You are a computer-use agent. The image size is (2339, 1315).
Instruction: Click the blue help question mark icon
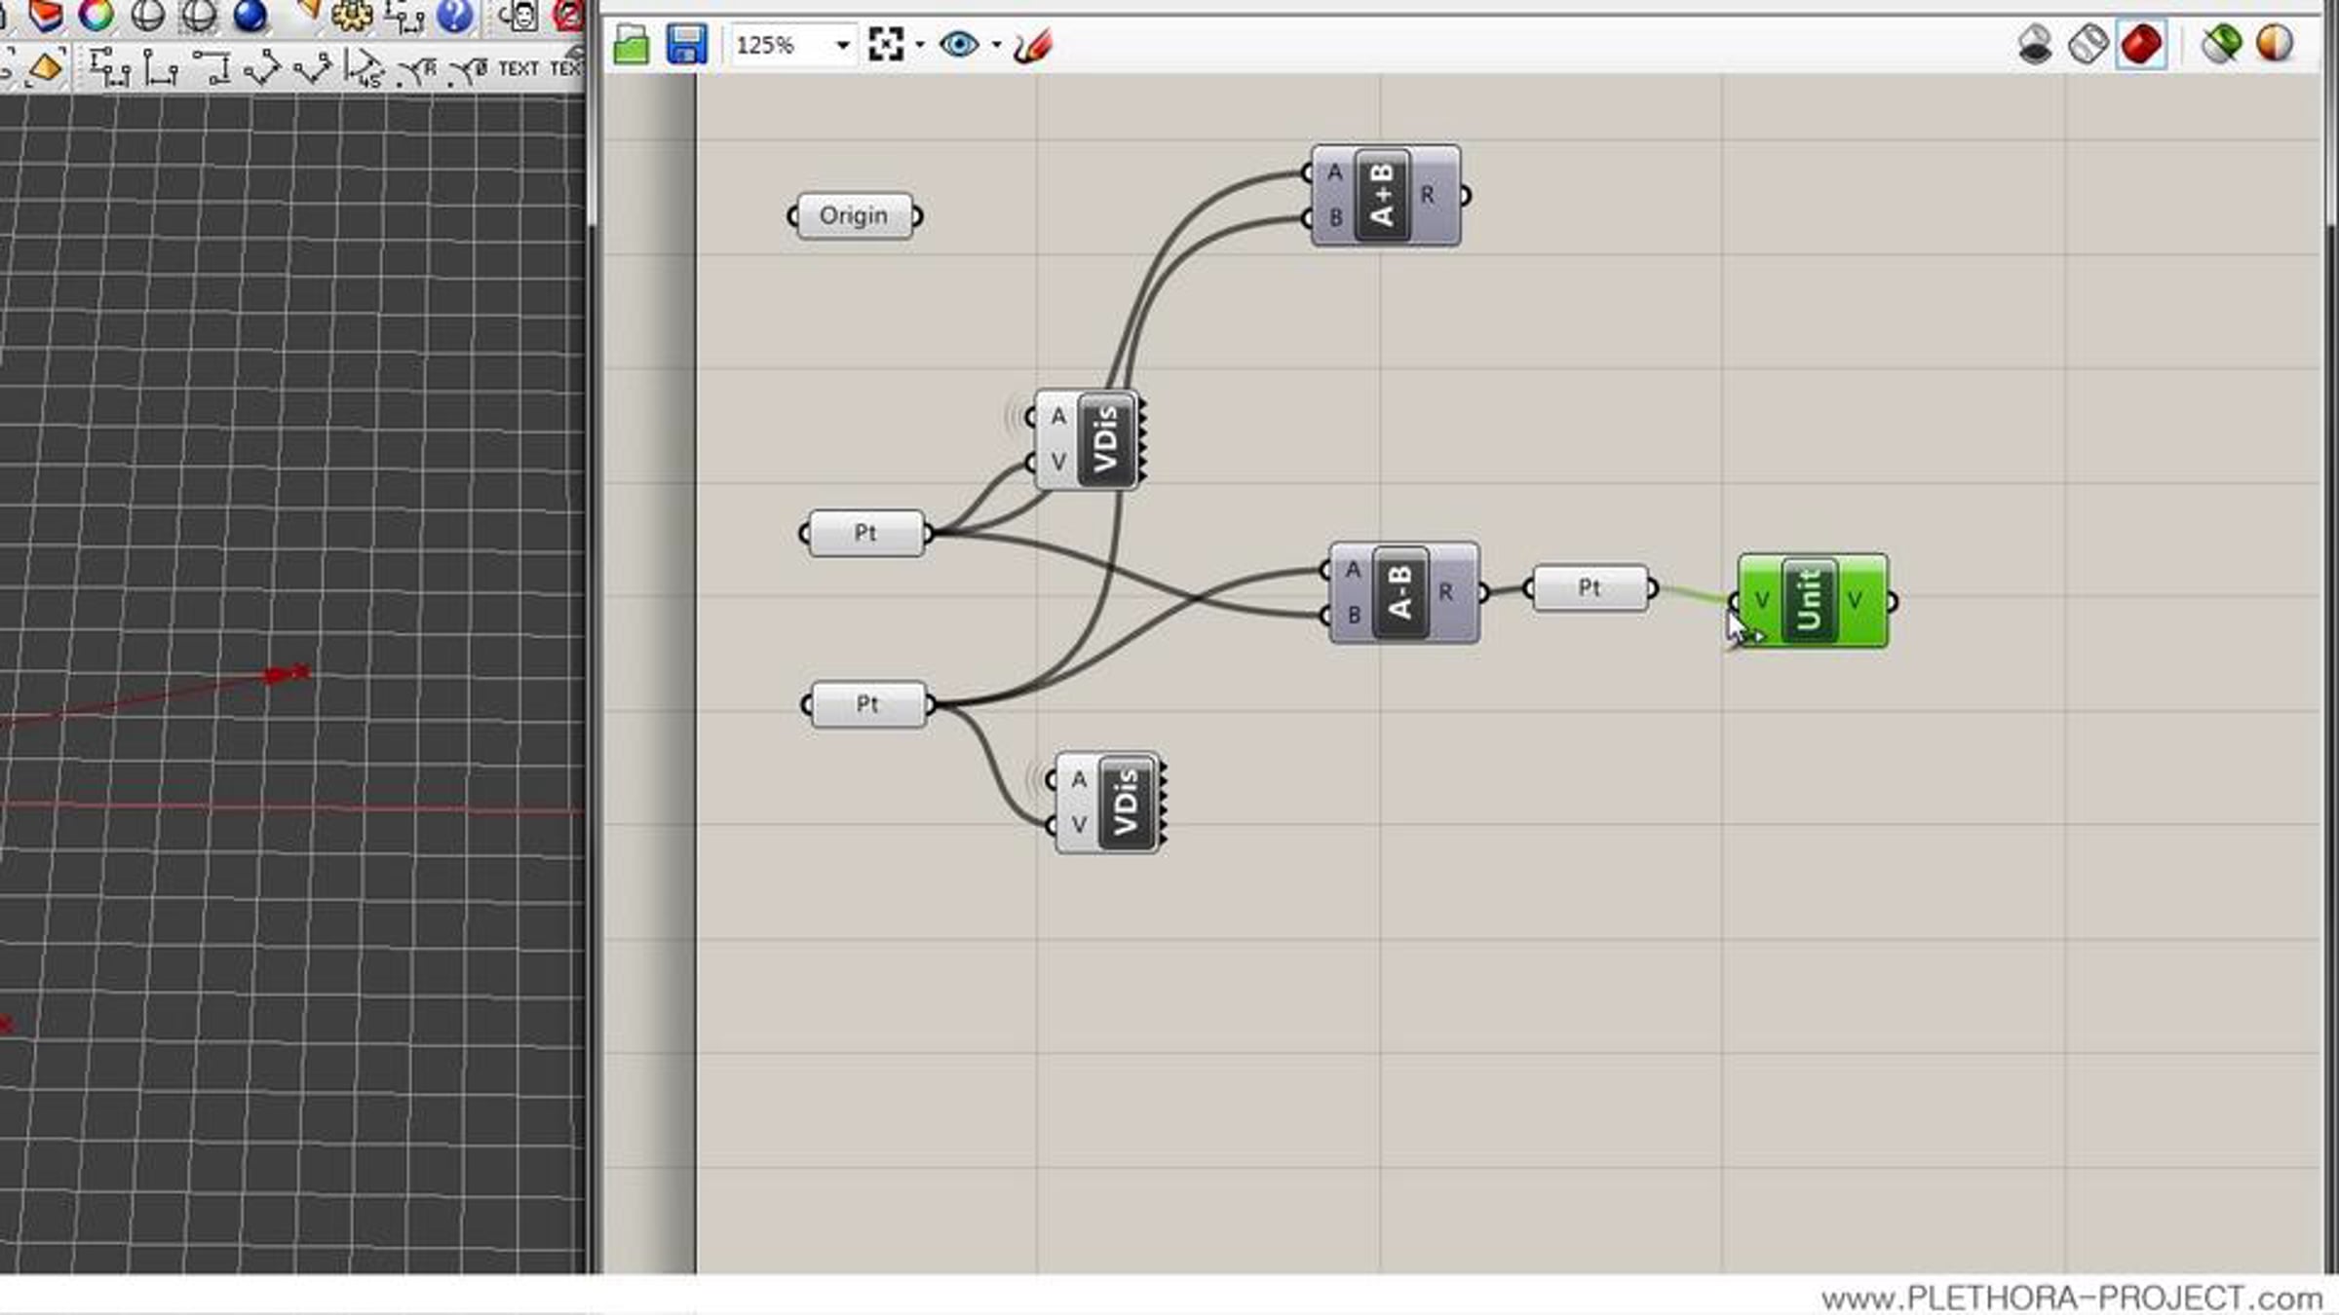pos(454,14)
